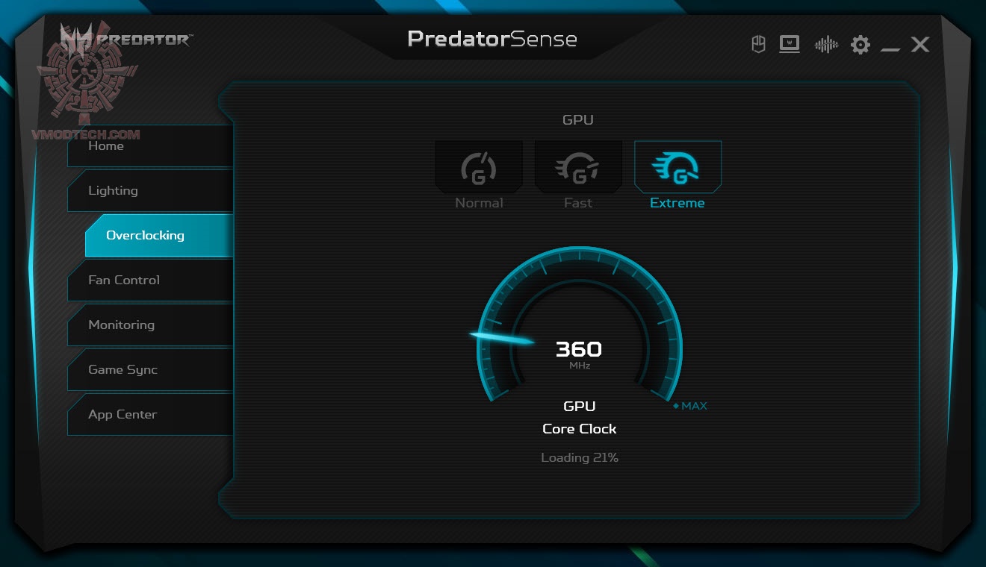The height and width of the screenshot is (567, 986).
Task: Go to the Home tab
Action: click(150, 146)
